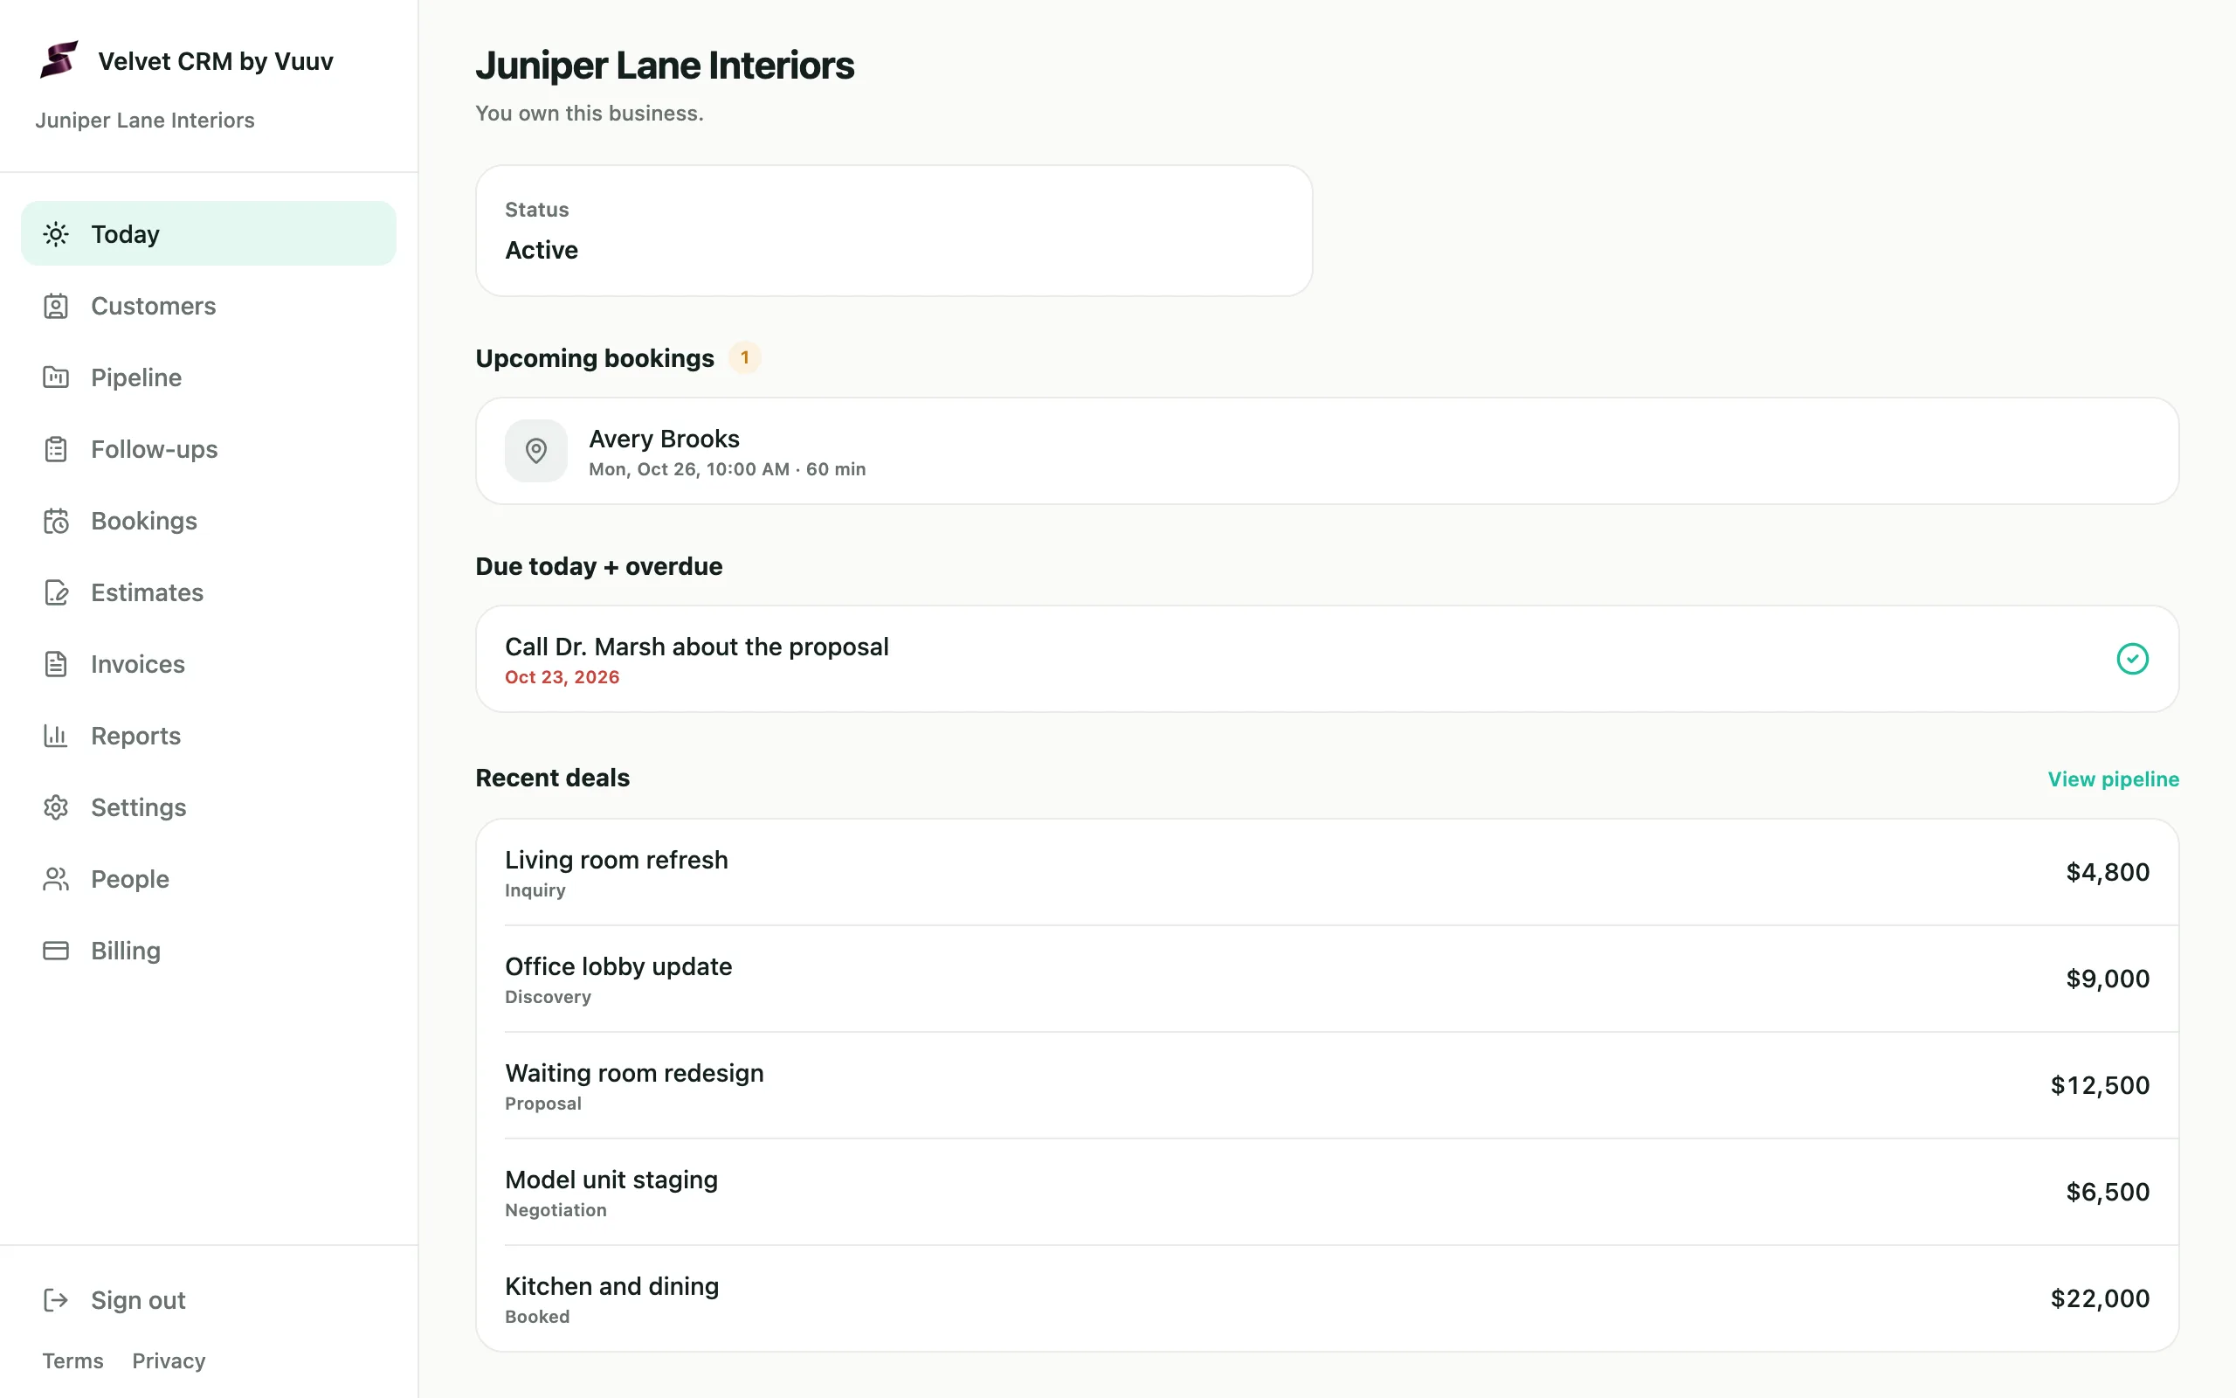This screenshot has height=1398, width=2236.
Task: Click the Bookings calendar-clock icon
Action: click(x=57, y=521)
